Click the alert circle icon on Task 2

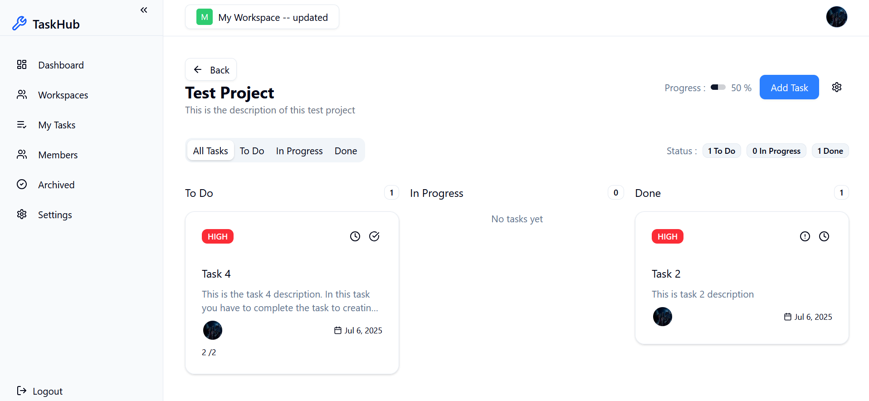tap(805, 236)
